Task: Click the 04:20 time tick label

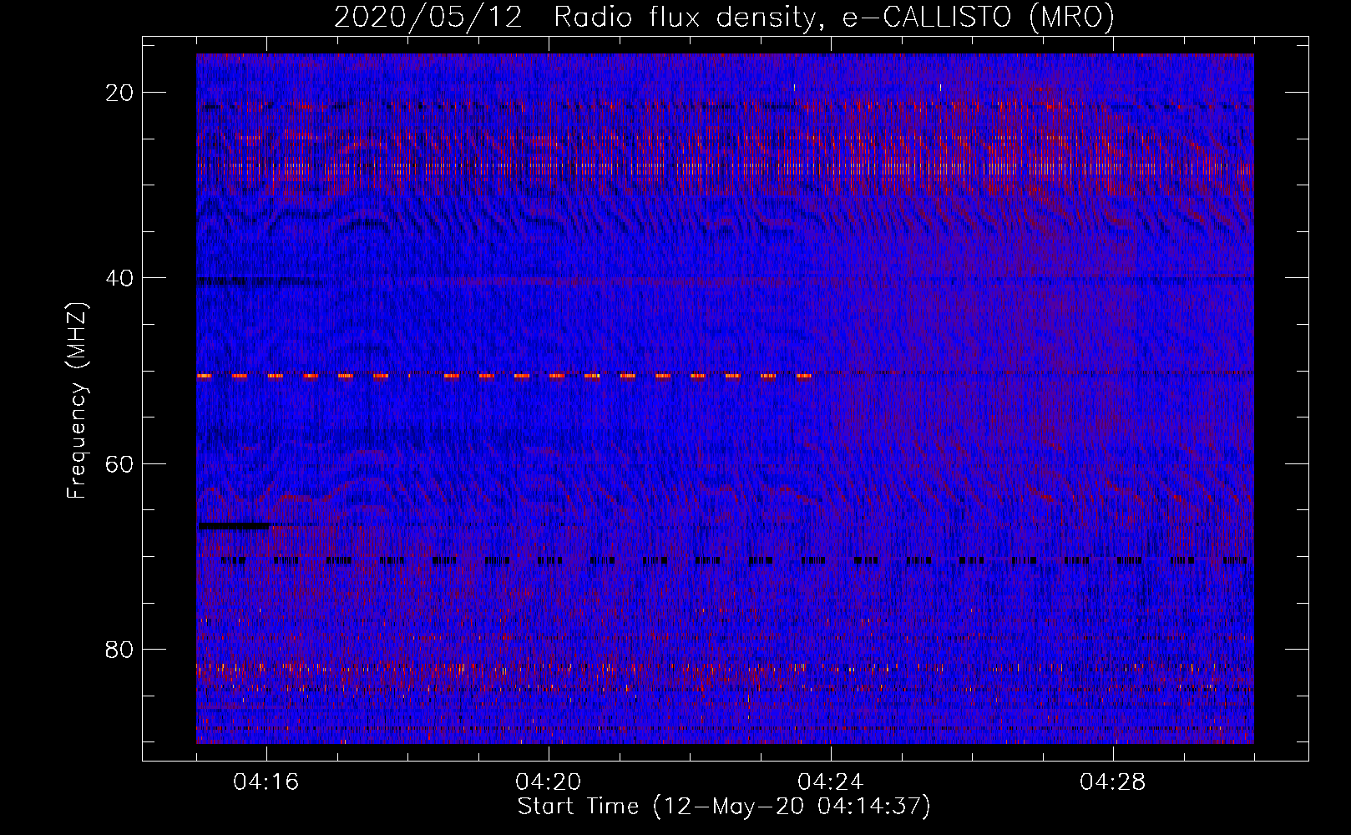Action: tap(549, 782)
